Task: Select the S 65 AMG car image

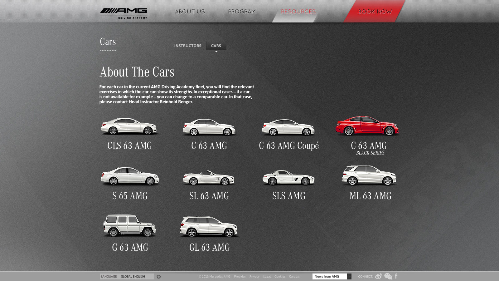Action: coord(130,176)
